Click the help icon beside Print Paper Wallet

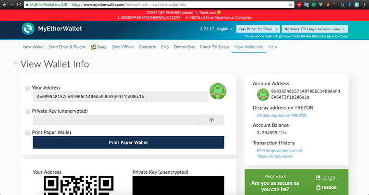(27, 133)
